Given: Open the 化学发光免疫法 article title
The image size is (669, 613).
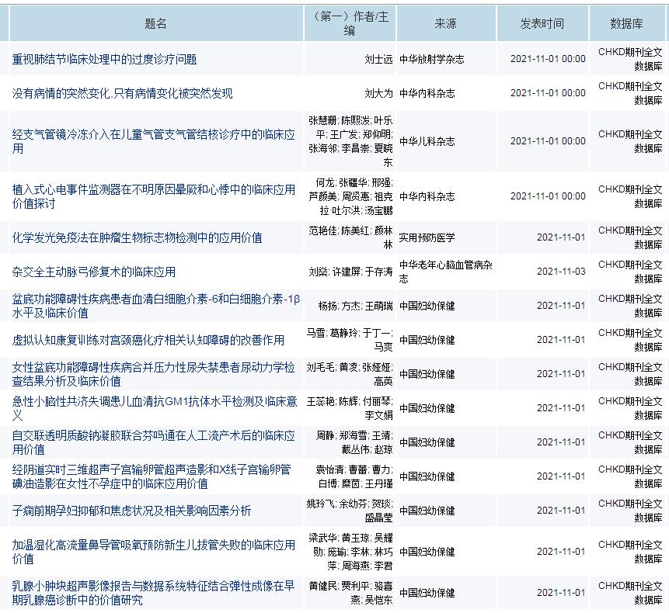Looking at the screenshot, I should tap(137, 237).
